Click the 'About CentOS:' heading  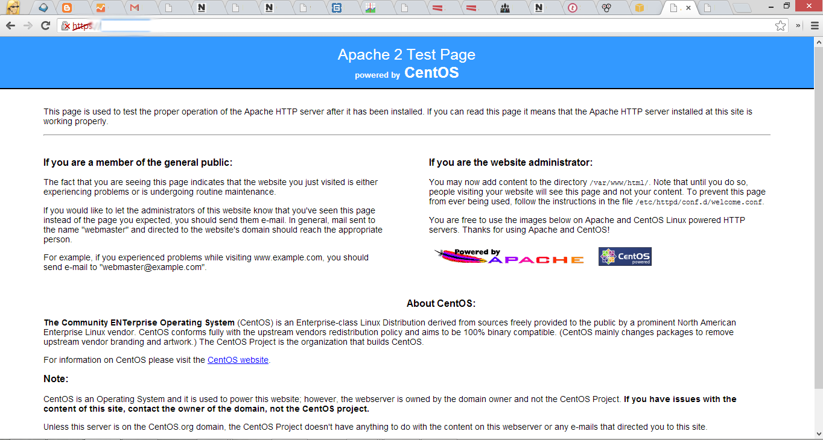pyautogui.click(x=441, y=304)
